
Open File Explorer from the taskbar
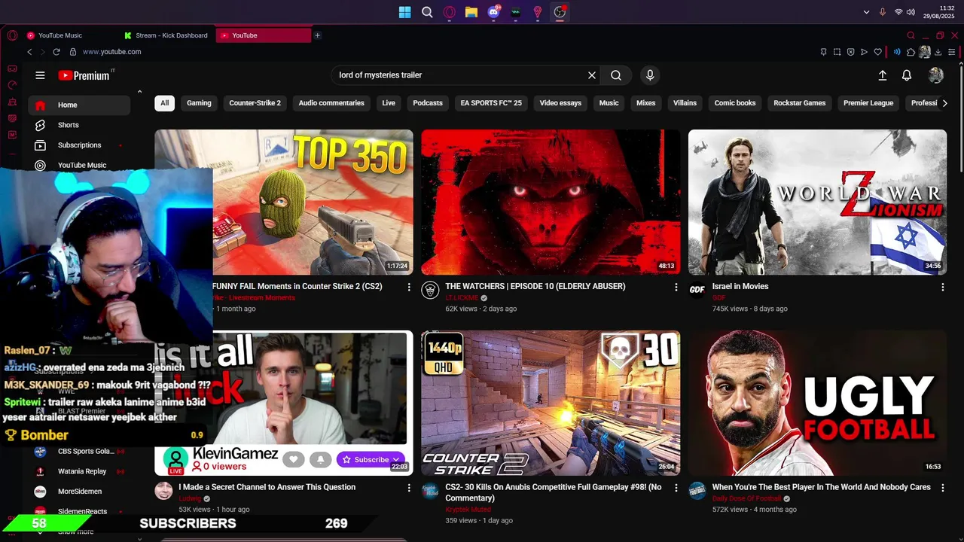[471, 12]
